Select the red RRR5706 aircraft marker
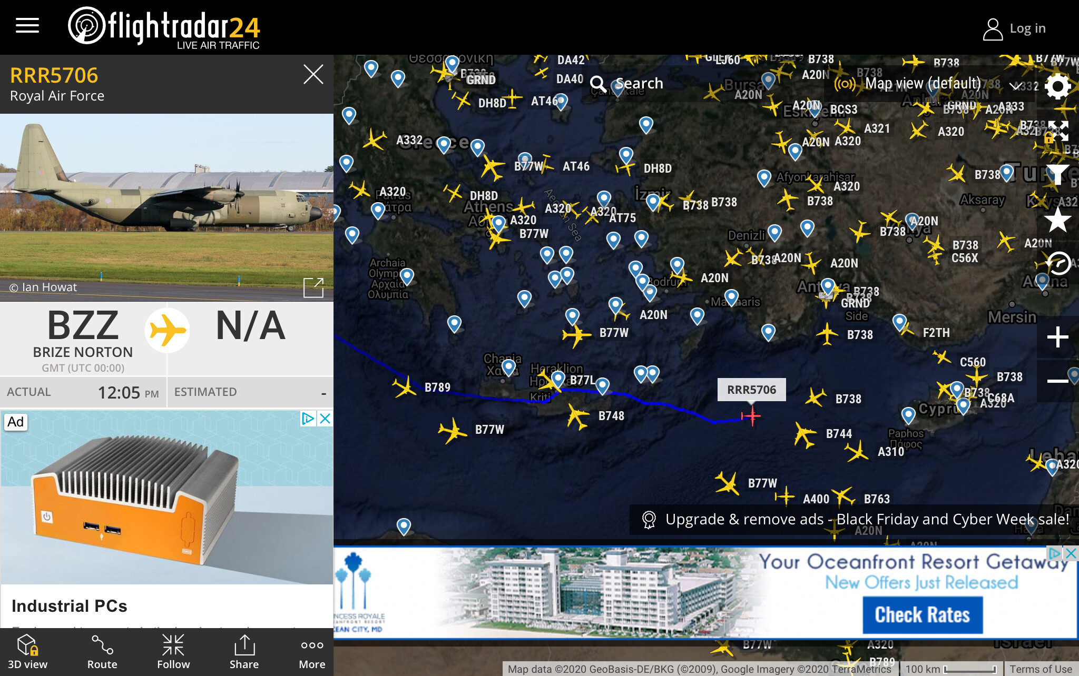This screenshot has height=676, width=1079. pyautogui.click(x=752, y=416)
